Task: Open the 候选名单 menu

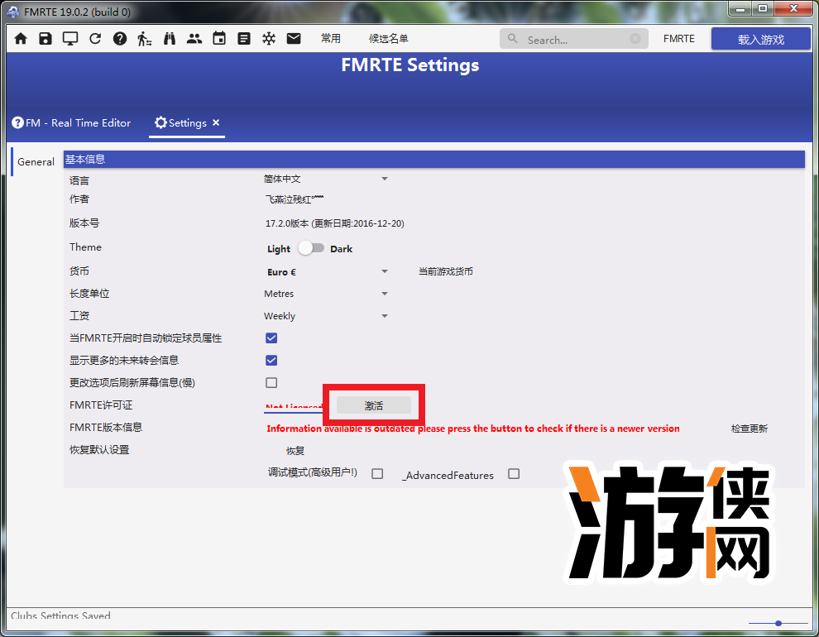Action: point(389,39)
